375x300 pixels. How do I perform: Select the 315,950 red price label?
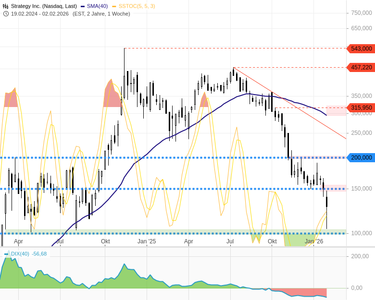tap(361, 108)
